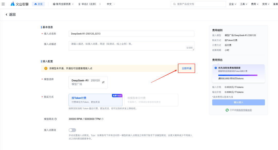
Task: Click the layers icon before 账号全部资源
Action: [54, 4]
